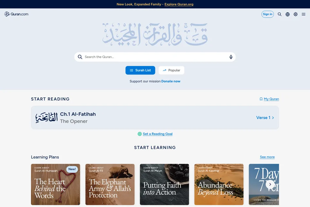Click Set a Reading Goal link
Viewport: 310px width, 207px height.
click(158, 134)
